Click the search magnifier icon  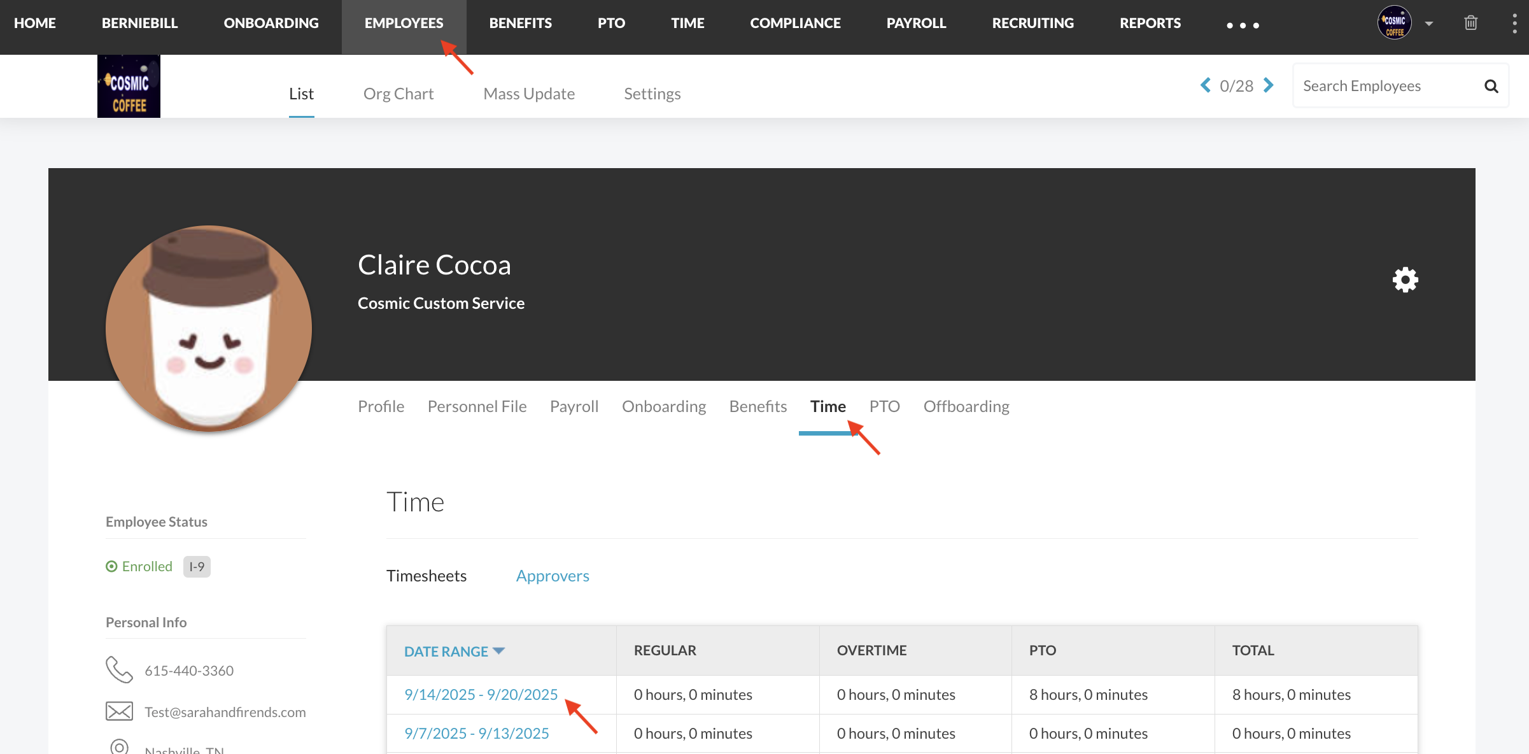pos(1491,86)
